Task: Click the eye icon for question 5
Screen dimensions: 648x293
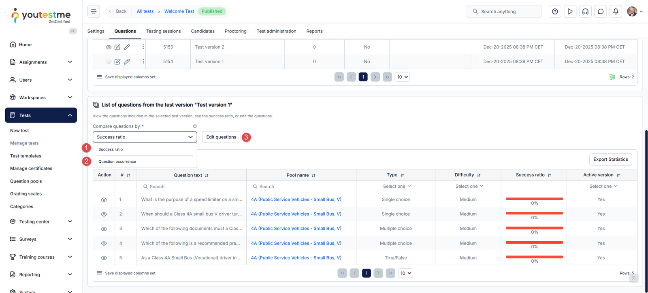Action: coord(104,258)
